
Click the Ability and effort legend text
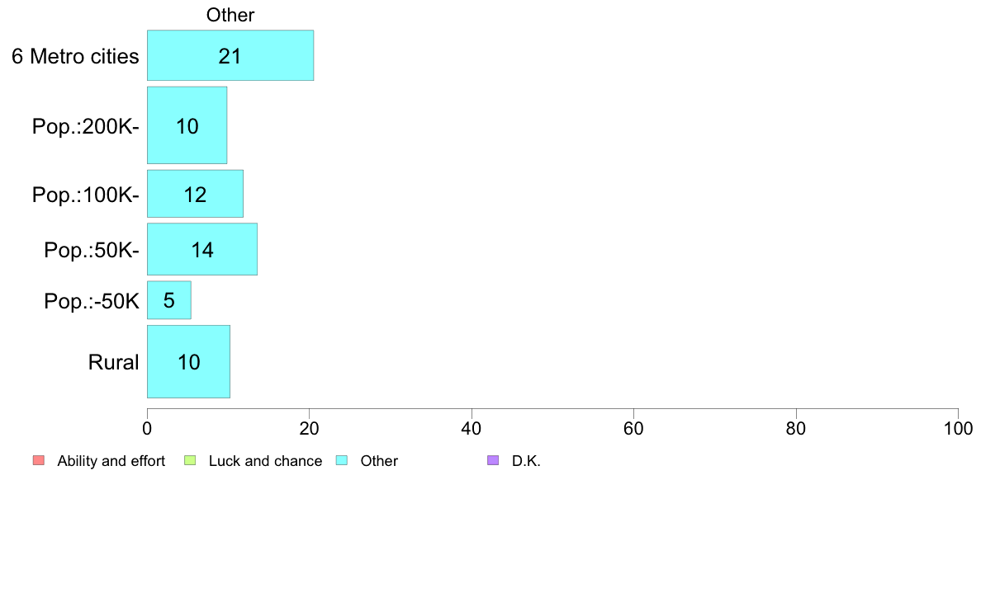click(111, 461)
